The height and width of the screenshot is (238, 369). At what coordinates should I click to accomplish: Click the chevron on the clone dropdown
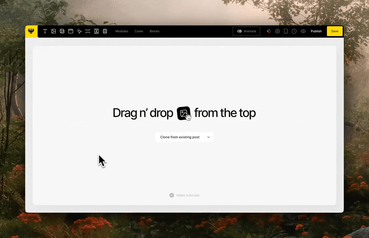pos(208,137)
